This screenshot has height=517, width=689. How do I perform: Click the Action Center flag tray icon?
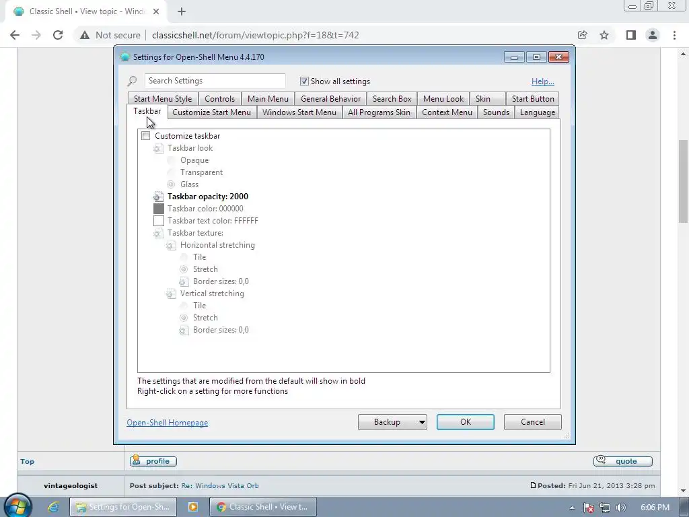tap(588, 508)
